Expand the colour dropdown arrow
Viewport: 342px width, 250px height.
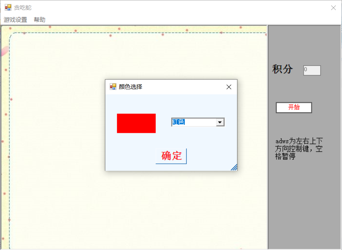click(220, 122)
